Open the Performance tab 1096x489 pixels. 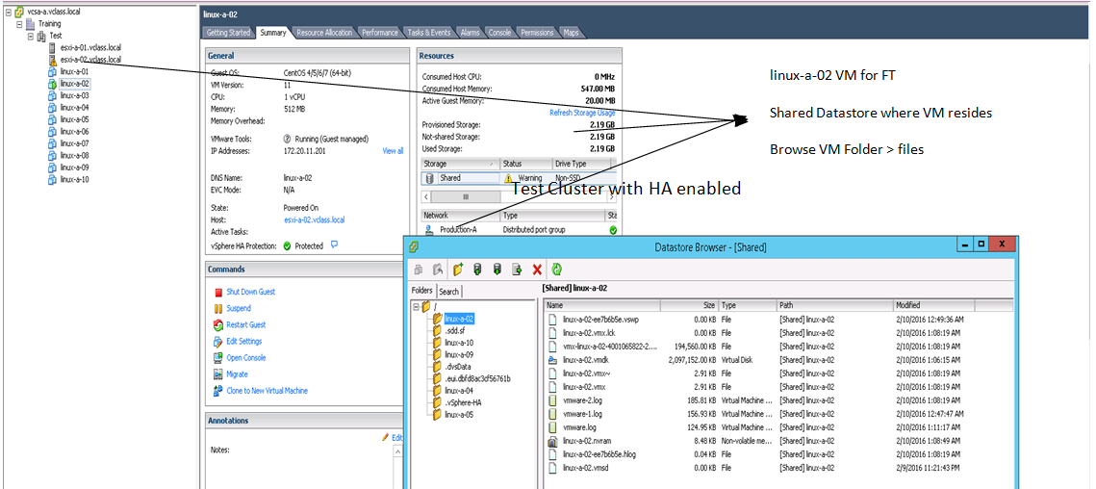click(380, 32)
